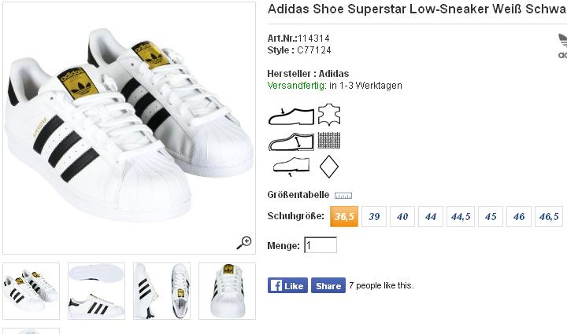Choose shoe size 40

click(x=402, y=217)
